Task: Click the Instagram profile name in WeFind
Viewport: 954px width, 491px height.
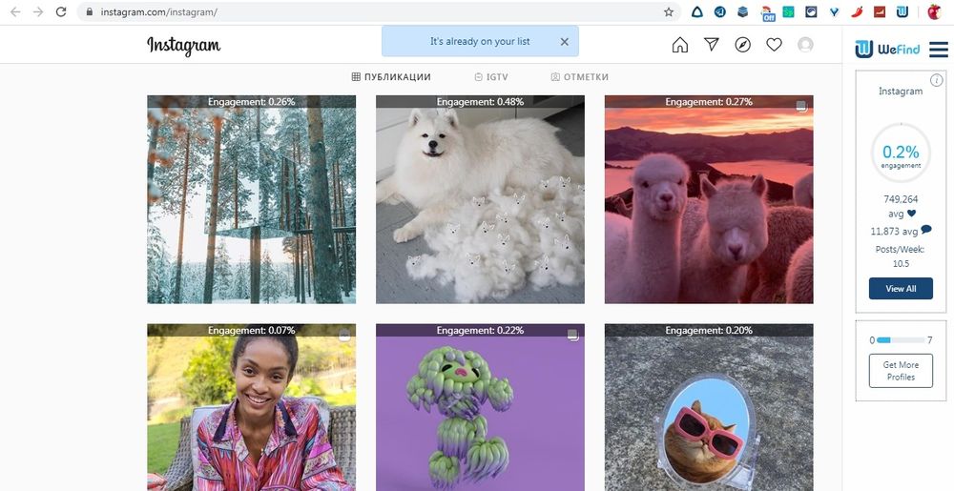Action: point(901,92)
